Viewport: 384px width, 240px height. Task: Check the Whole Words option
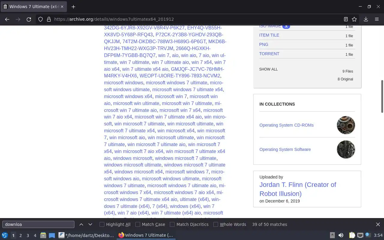229,224
